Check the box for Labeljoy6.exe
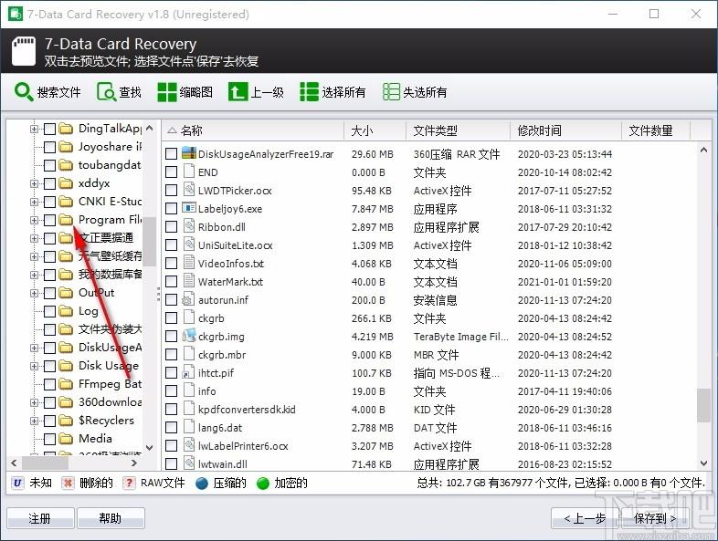718x541 pixels. (171, 209)
